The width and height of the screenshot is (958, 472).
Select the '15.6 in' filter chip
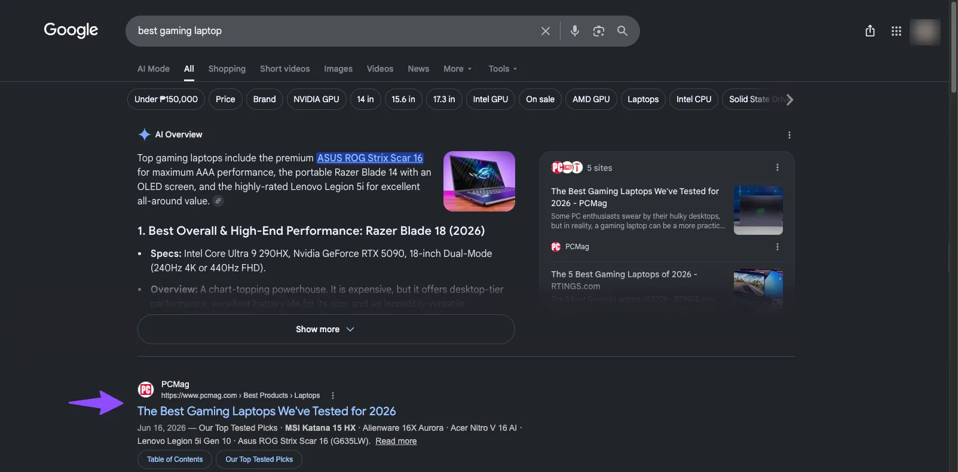click(403, 99)
